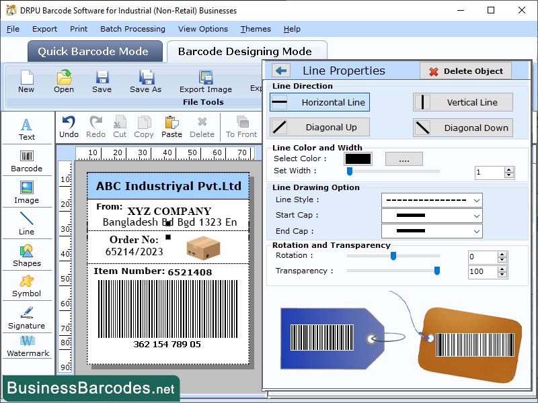The image size is (538, 403).
Task: Open the Export menu
Action: pos(44,29)
